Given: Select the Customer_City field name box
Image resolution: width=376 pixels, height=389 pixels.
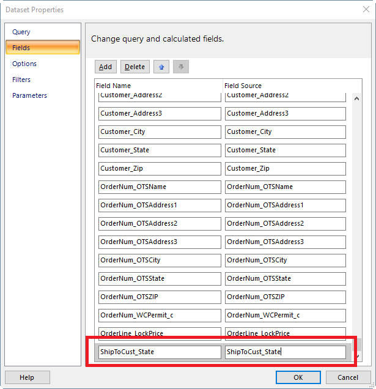Looking at the screenshot, I should (160, 132).
